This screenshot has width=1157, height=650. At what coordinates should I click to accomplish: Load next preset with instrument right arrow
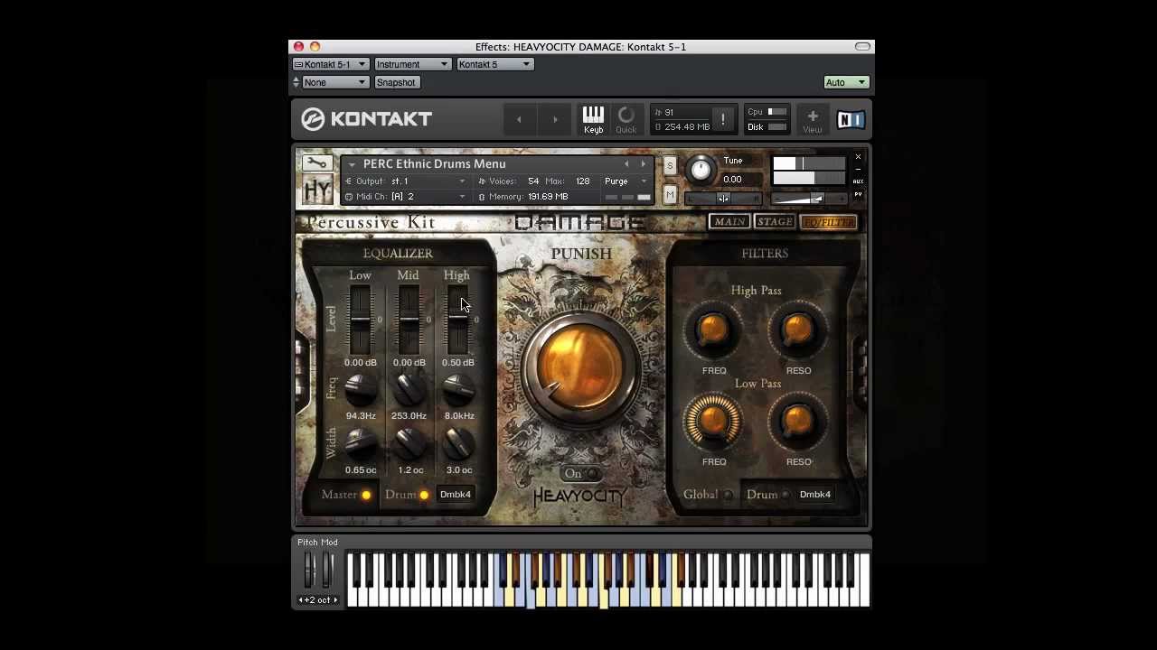pyautogui.click(x=643, y=164)
